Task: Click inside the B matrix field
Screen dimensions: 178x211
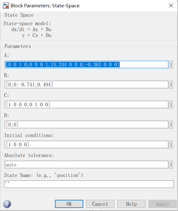Action: tap(87, 85)
